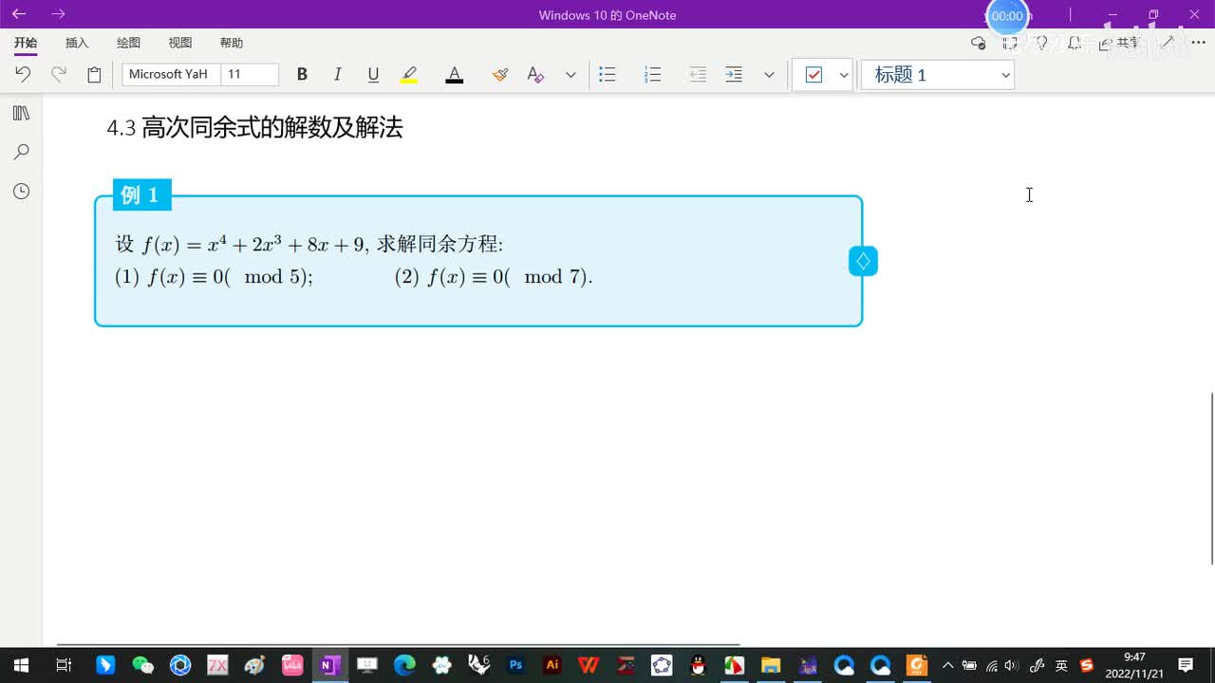Screen dimensions: 1215x683
Task: Go back with the title bar arrow
Action: pos(19,14)
